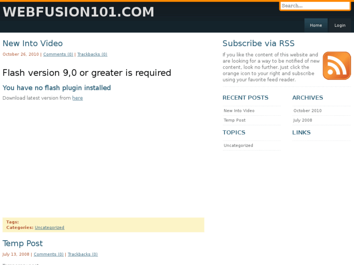Click the Search input field
Image resolution: width=354 pixels, height=265 pixels.
(315, 6)
